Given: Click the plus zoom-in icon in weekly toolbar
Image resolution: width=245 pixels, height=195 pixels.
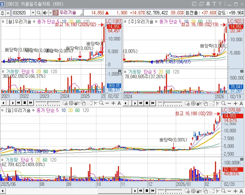Looking at the screenshot, I should 235,103.
